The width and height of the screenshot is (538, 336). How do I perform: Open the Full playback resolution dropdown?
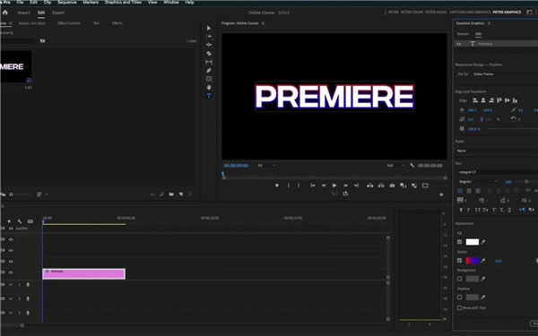395,166
